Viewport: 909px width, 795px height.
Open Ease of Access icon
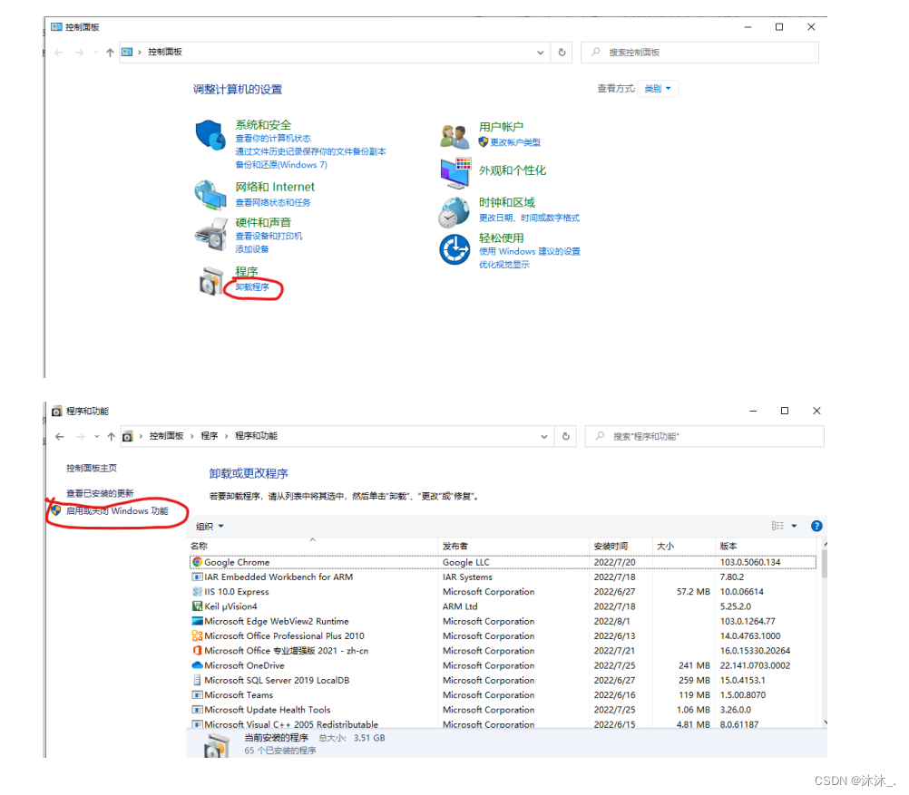pyautogui.click(x=454, y=249)
